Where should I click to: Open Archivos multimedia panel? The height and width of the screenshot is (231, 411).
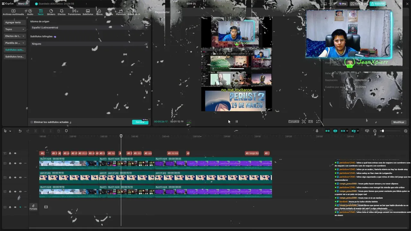[13, 12]
